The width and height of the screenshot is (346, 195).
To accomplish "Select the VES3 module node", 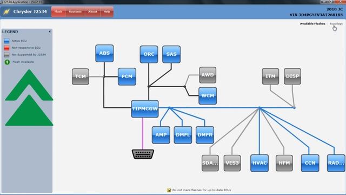I will click(x=232, y=163).
